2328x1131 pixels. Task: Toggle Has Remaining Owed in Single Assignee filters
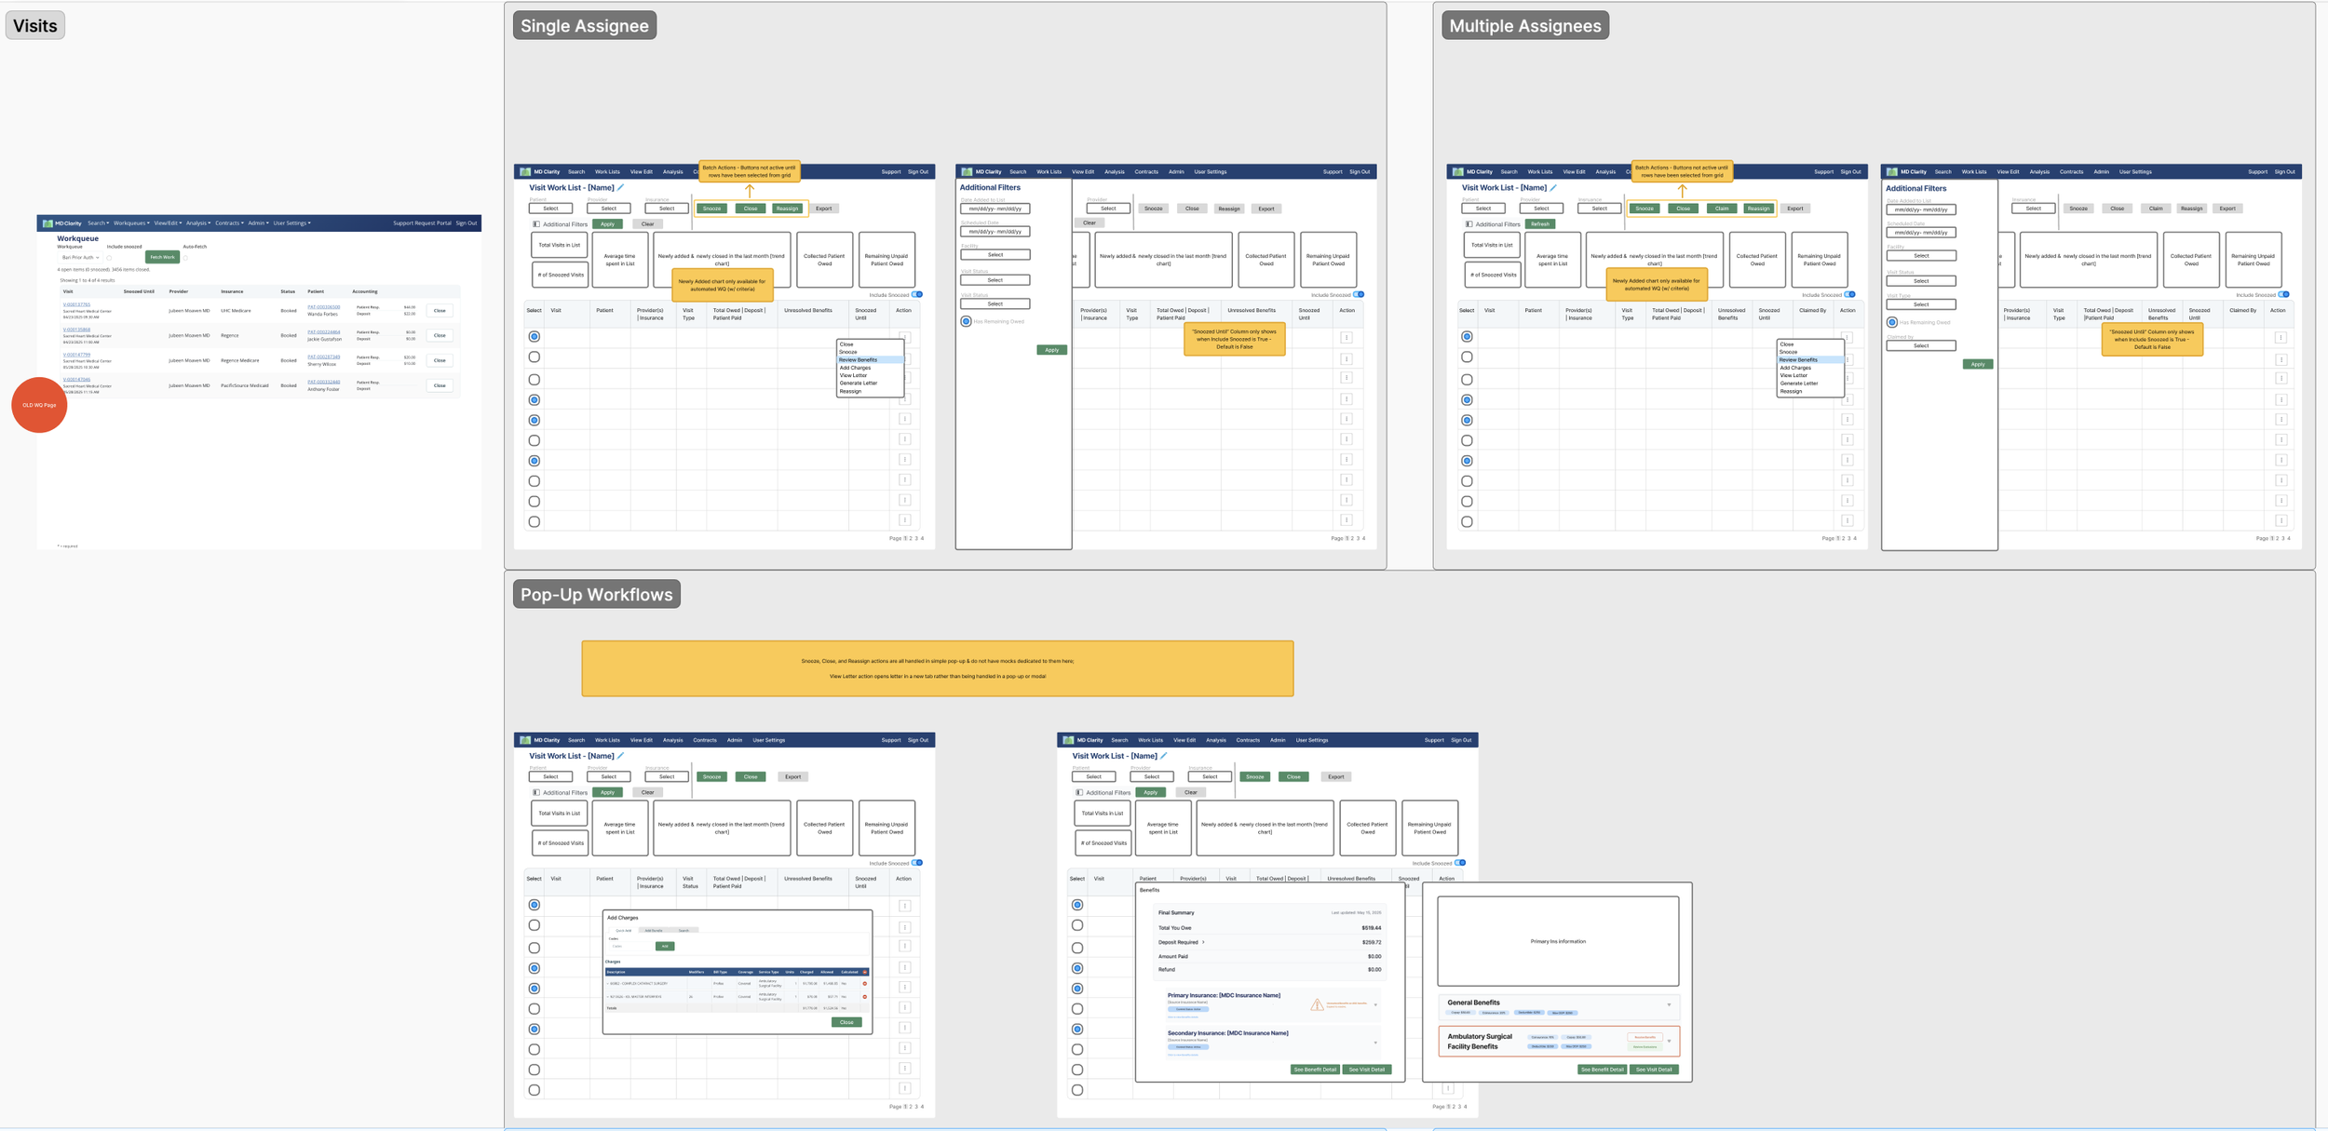coord(966,321)
